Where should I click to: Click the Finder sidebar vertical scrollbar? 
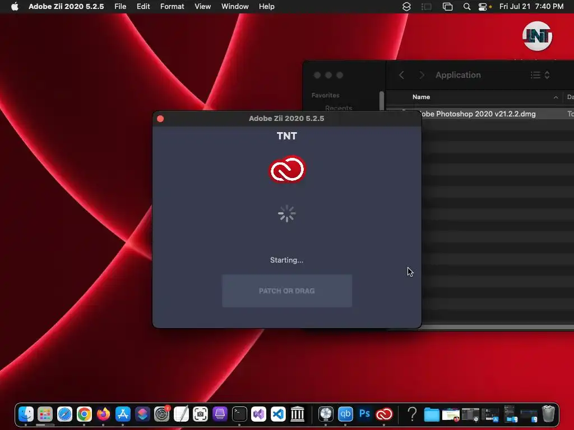click(x=381, y=100)
